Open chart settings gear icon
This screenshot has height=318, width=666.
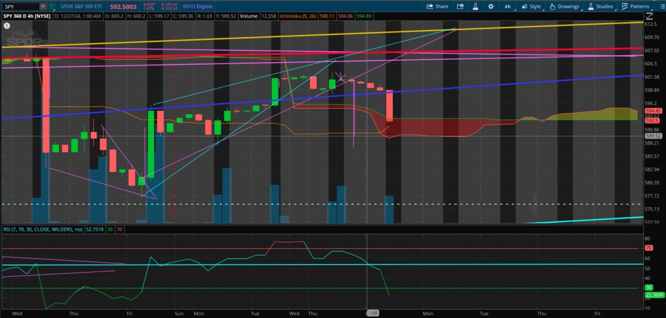coord(491,6)
